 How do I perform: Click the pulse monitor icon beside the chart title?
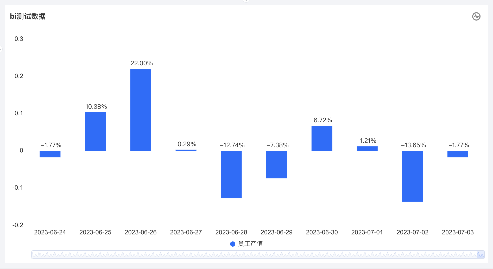tap(476, 16)
